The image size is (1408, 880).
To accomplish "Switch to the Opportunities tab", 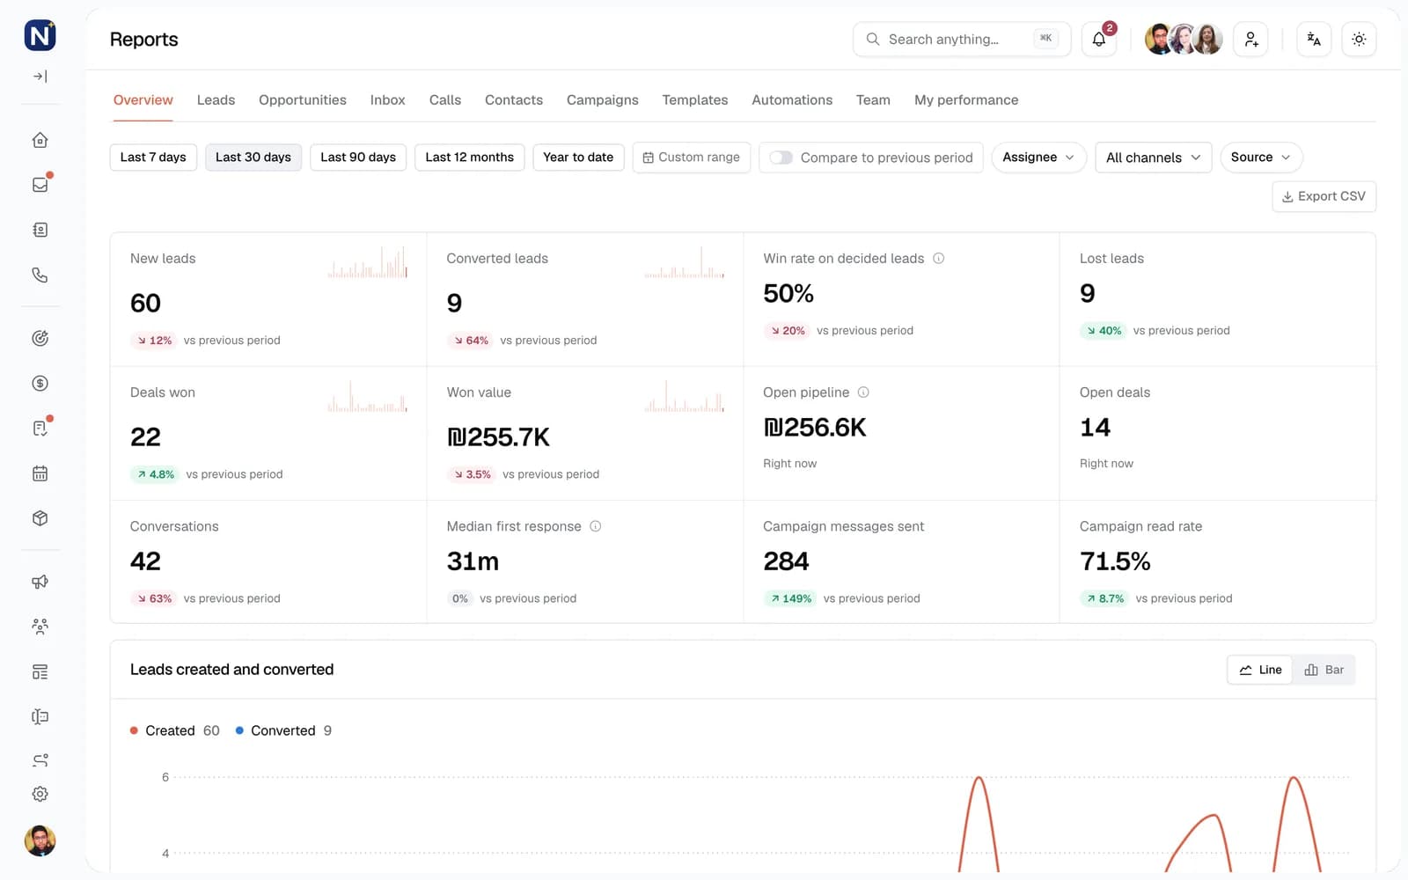I will tap(303, 100).
